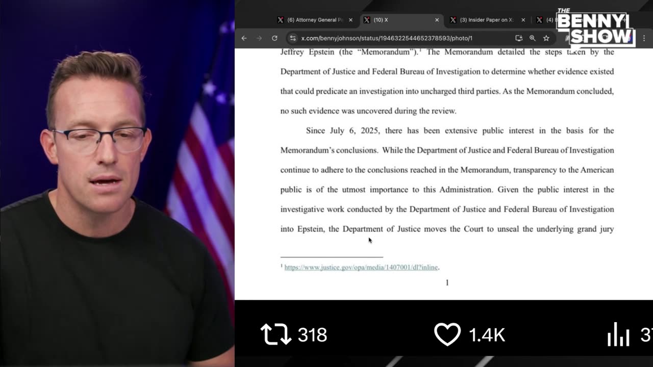Click the justice.gov footnote link

coord(361,267)
